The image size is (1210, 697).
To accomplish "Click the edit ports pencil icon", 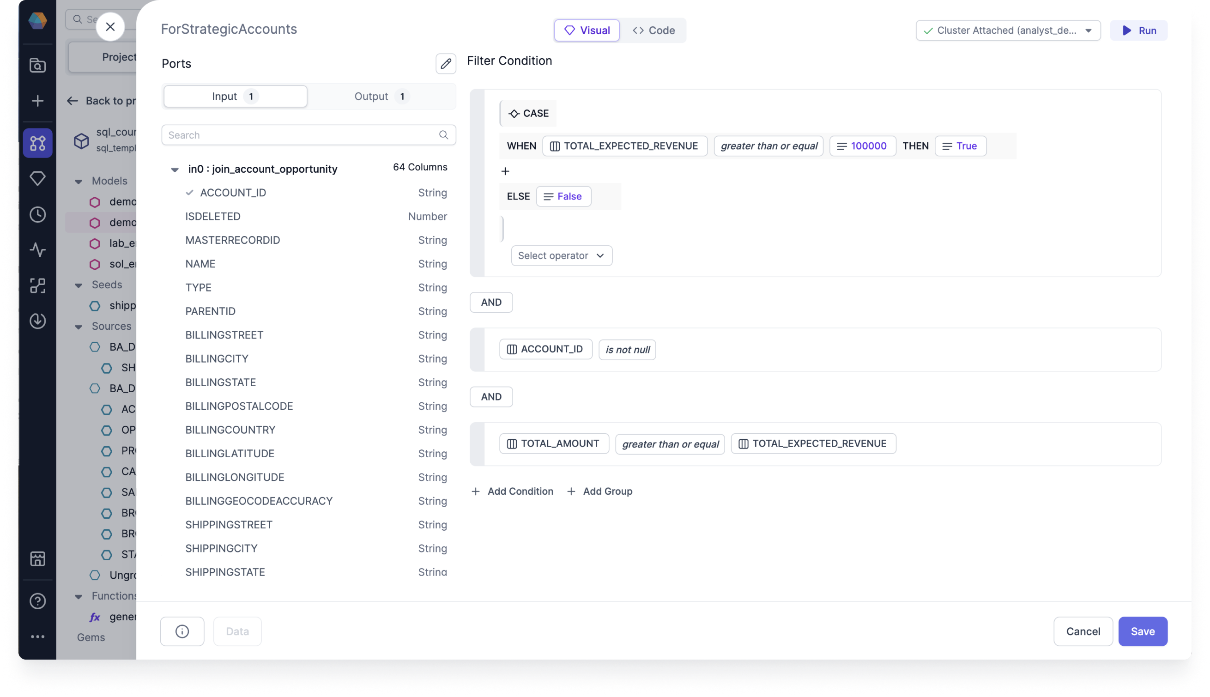I will point(446,63).
